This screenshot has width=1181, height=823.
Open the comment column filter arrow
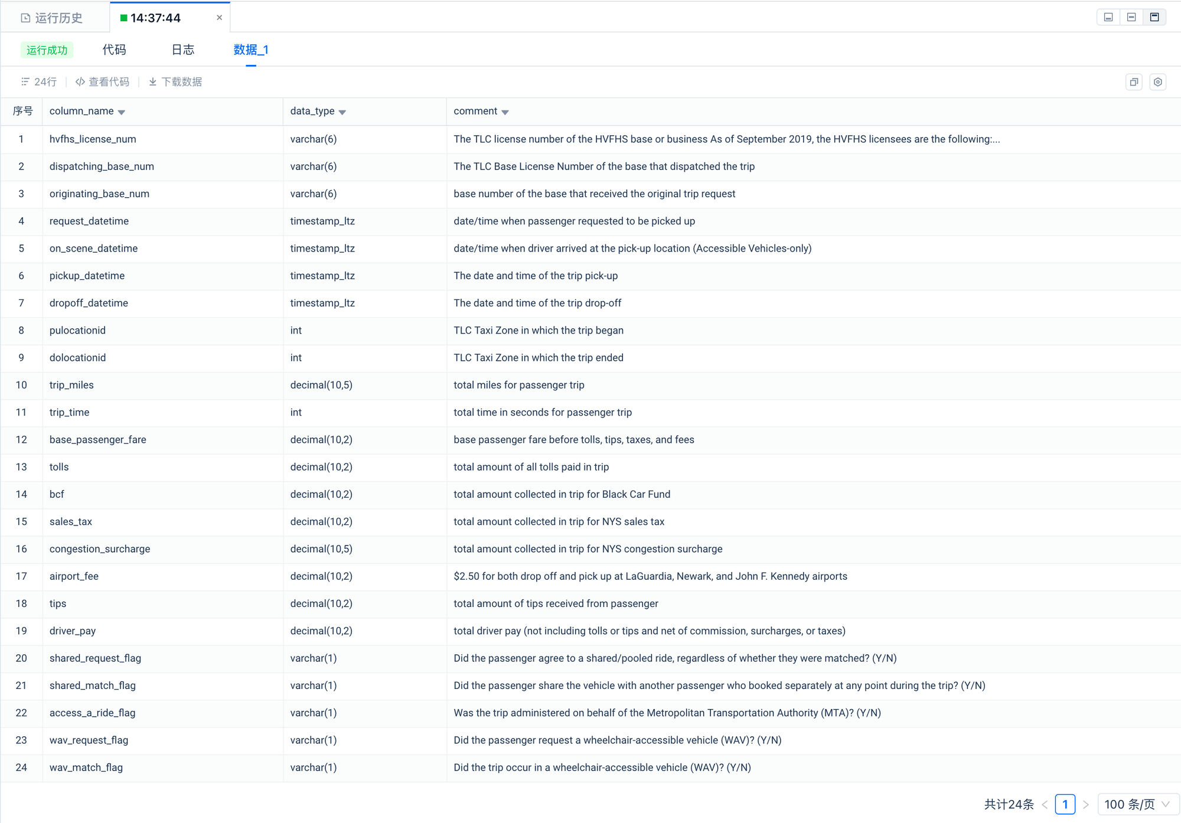505,112
